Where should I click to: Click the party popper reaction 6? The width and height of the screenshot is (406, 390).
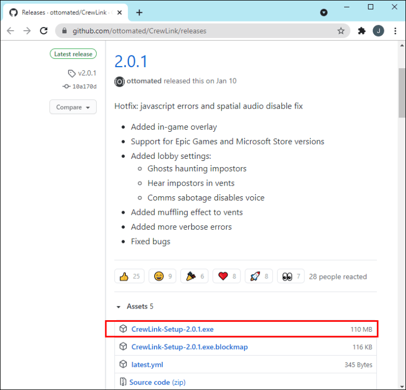[x=195, y=276]
